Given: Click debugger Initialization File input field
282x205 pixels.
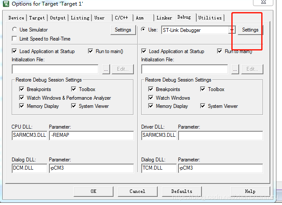Looking at the screenshot, I should pyautogui.click(x=185, y=69).
